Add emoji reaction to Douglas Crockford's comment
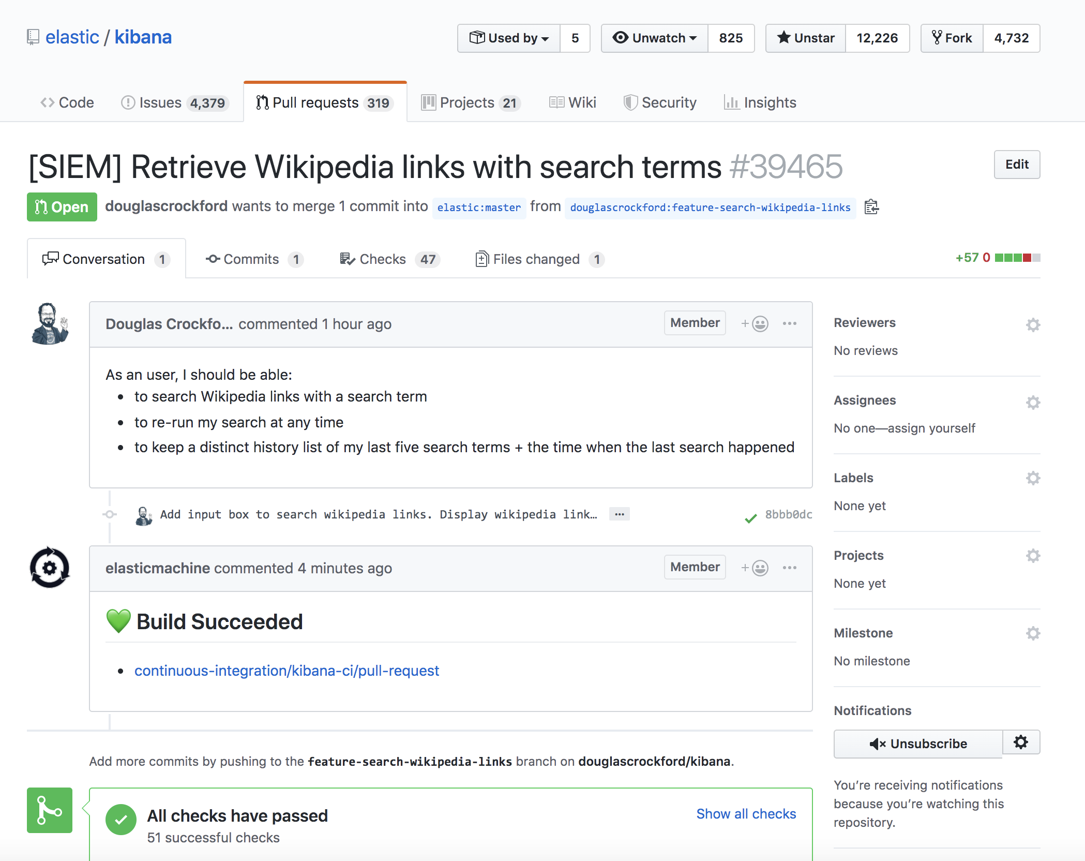Viewport: 1085px width, 861px height. [x=755, y=324]
